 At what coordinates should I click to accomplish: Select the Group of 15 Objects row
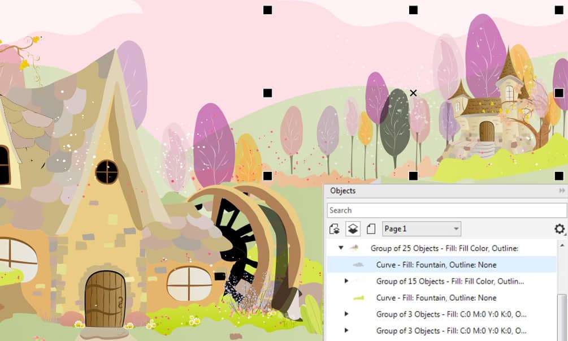click(441, 281)
